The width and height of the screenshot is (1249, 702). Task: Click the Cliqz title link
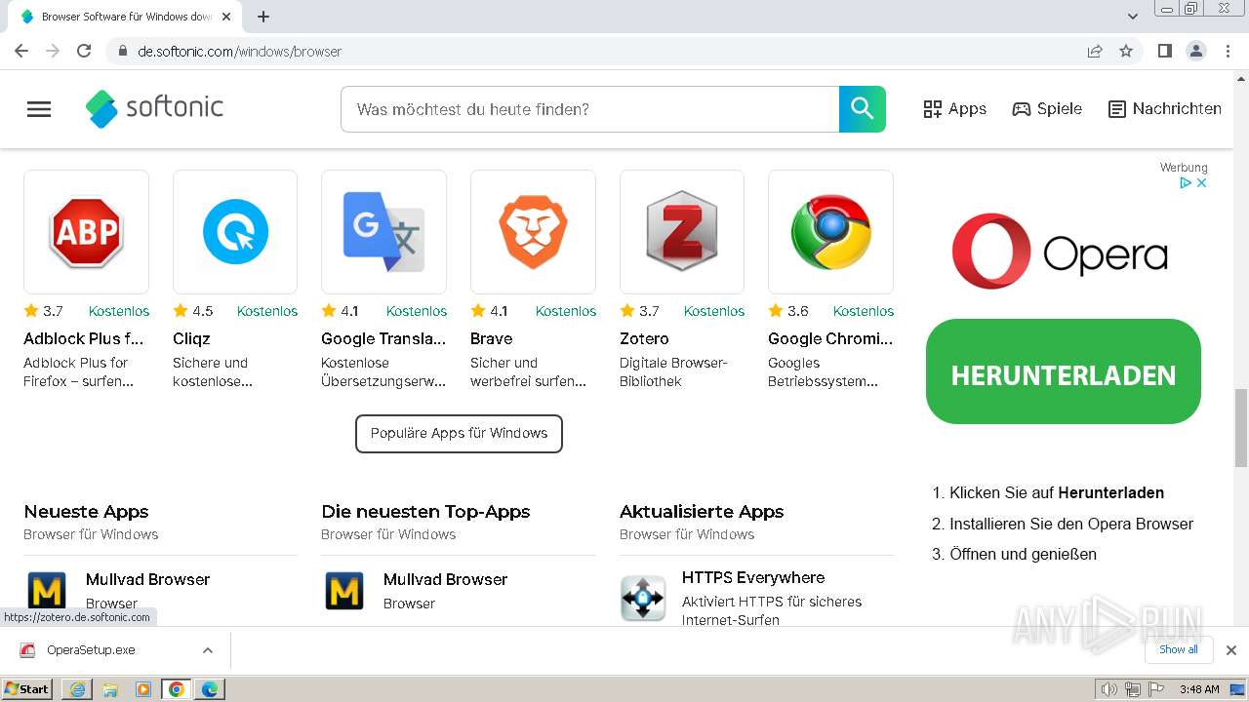pyautogui.click(x=191, y=338)
